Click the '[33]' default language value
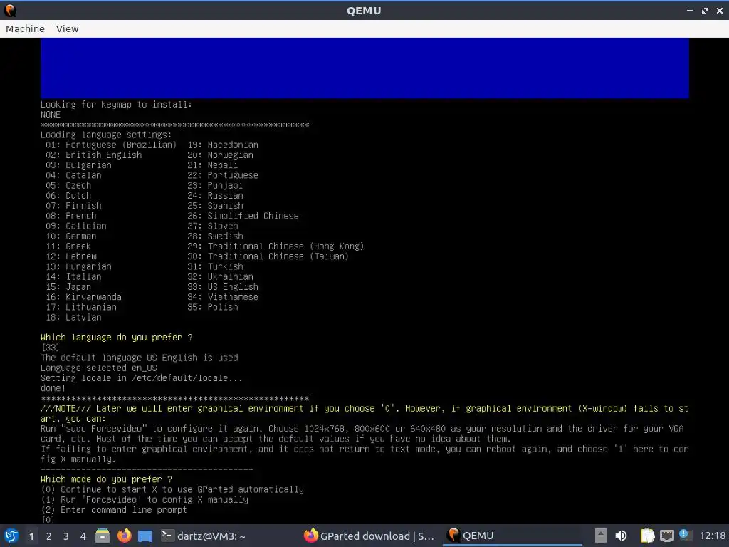This screenshot has height=547, width=729. (51, 348)
